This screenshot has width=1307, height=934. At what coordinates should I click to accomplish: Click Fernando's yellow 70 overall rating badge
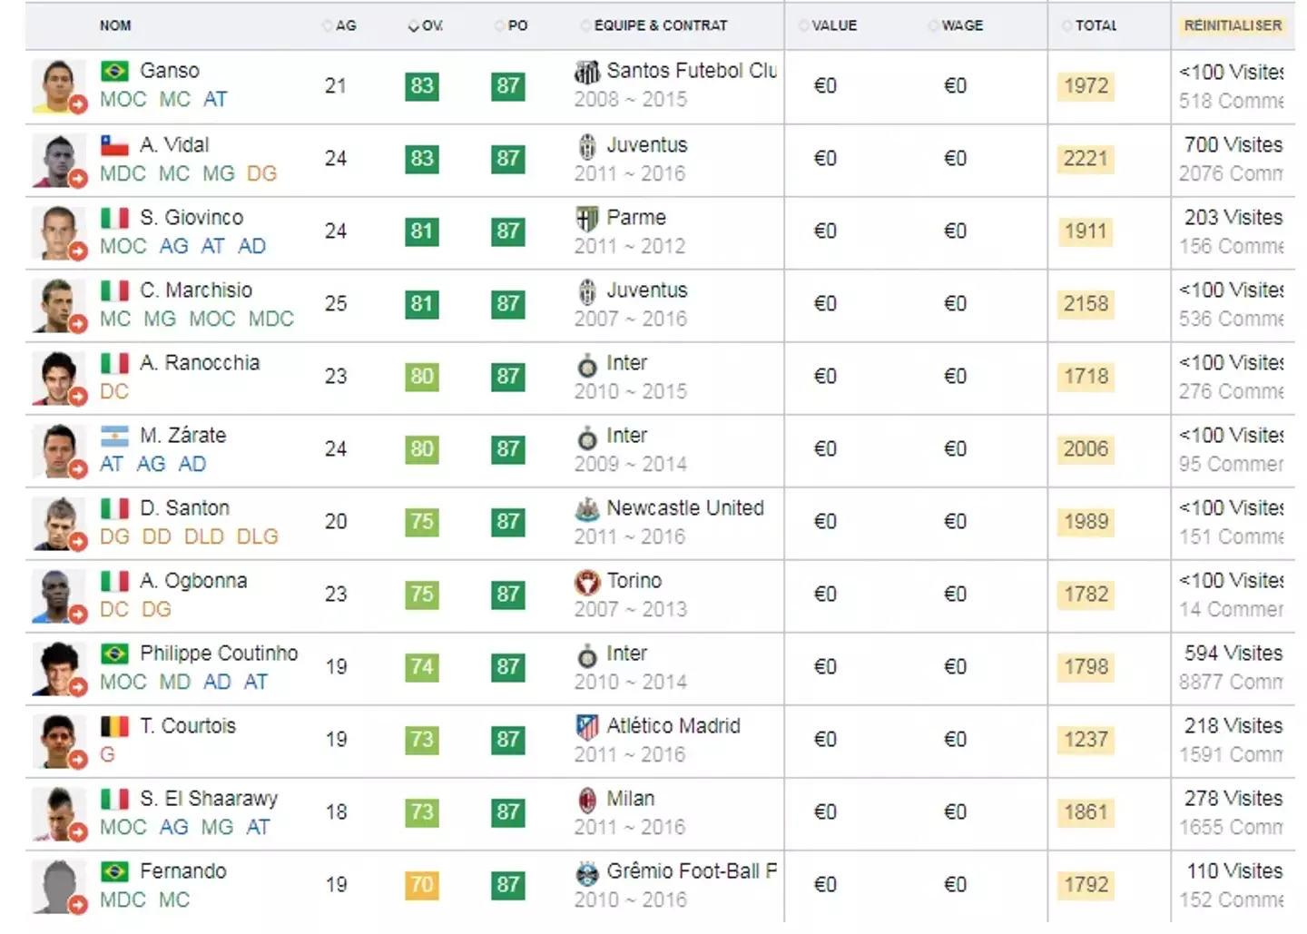tap(422, 884)
